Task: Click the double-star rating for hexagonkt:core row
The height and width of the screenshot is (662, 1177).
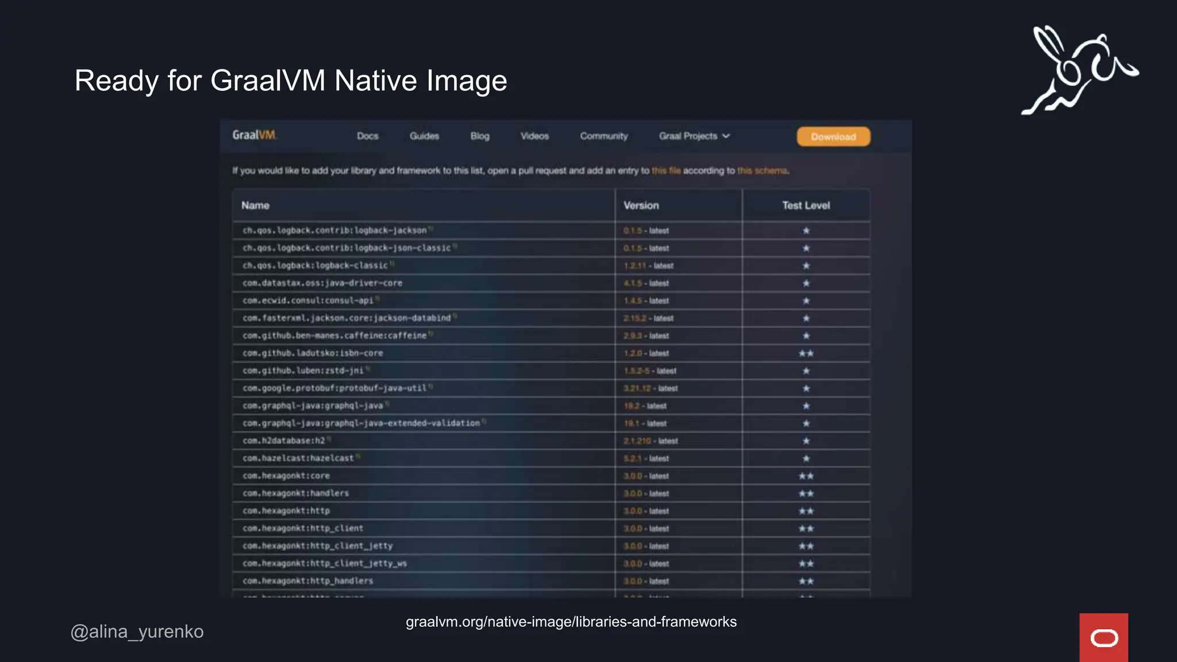Action: tap(806, 476)
